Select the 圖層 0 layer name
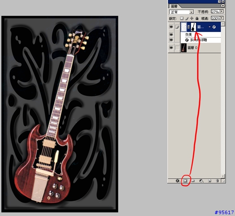 tap(192, 48)
